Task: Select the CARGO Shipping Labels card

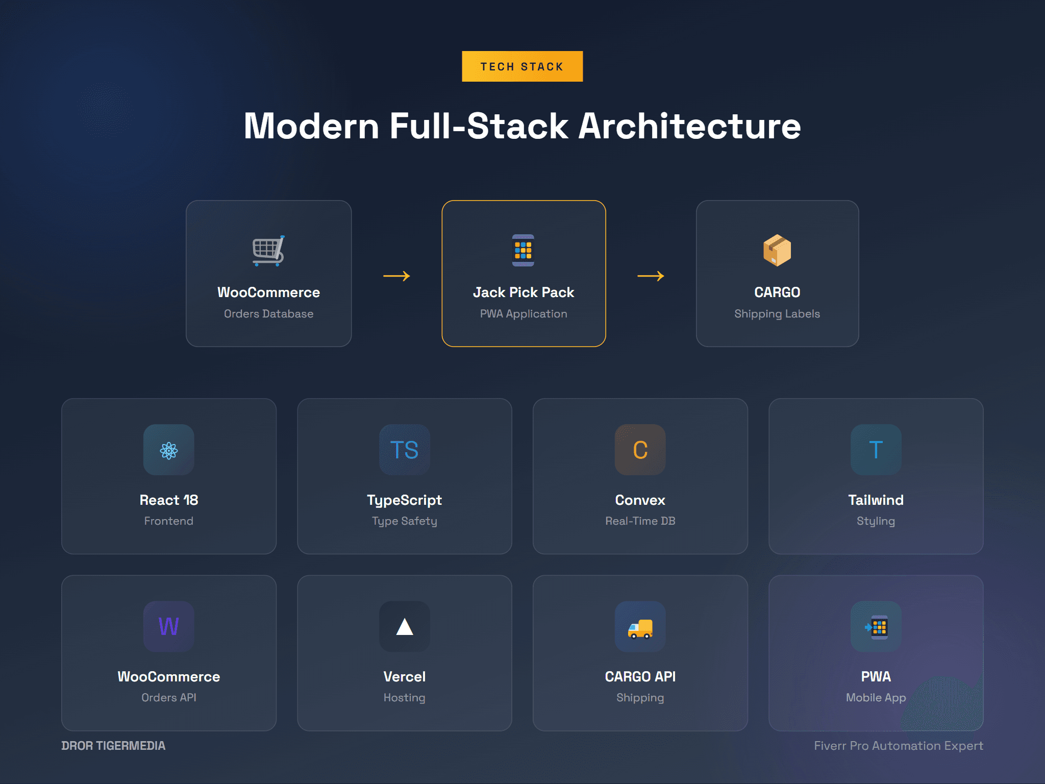Action: (x=777, y=274)
